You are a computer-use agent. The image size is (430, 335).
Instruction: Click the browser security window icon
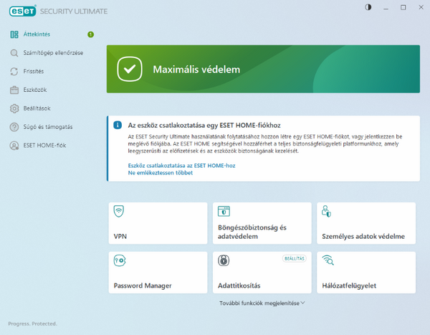click(x=223, y=212)
